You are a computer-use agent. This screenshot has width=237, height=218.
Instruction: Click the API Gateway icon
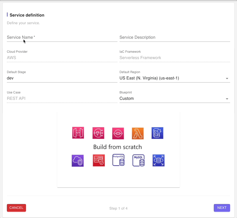pyautogui.click(x=78, y=133)
